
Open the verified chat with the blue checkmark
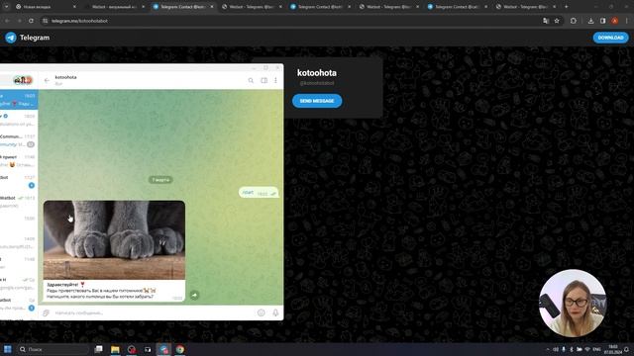click(19, 120)
